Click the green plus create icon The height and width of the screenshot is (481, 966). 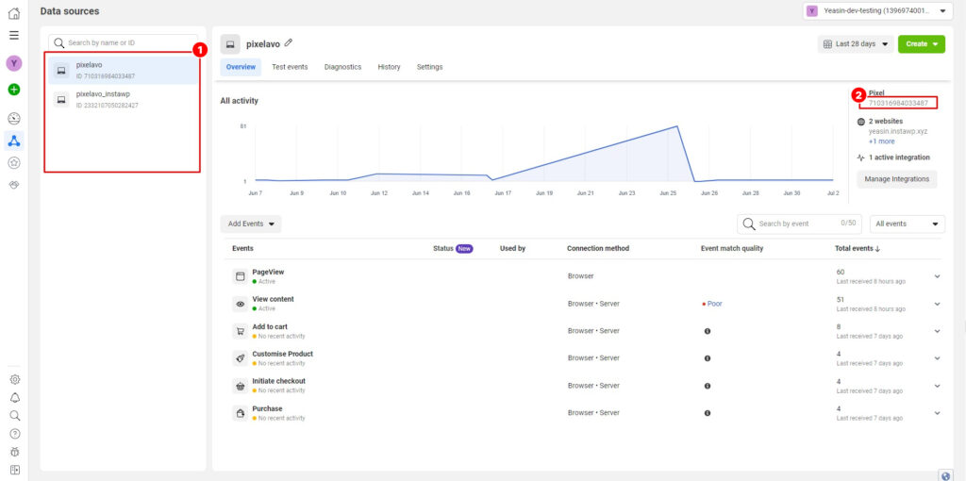pyautogui.click(x=14, y=90)
